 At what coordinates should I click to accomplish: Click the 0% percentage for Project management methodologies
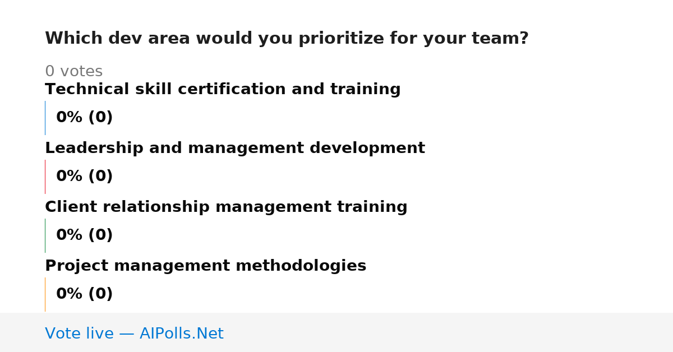coord(70,294)
